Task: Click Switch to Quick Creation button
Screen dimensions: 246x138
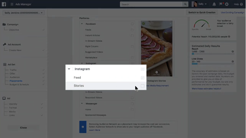Action: 202,12
